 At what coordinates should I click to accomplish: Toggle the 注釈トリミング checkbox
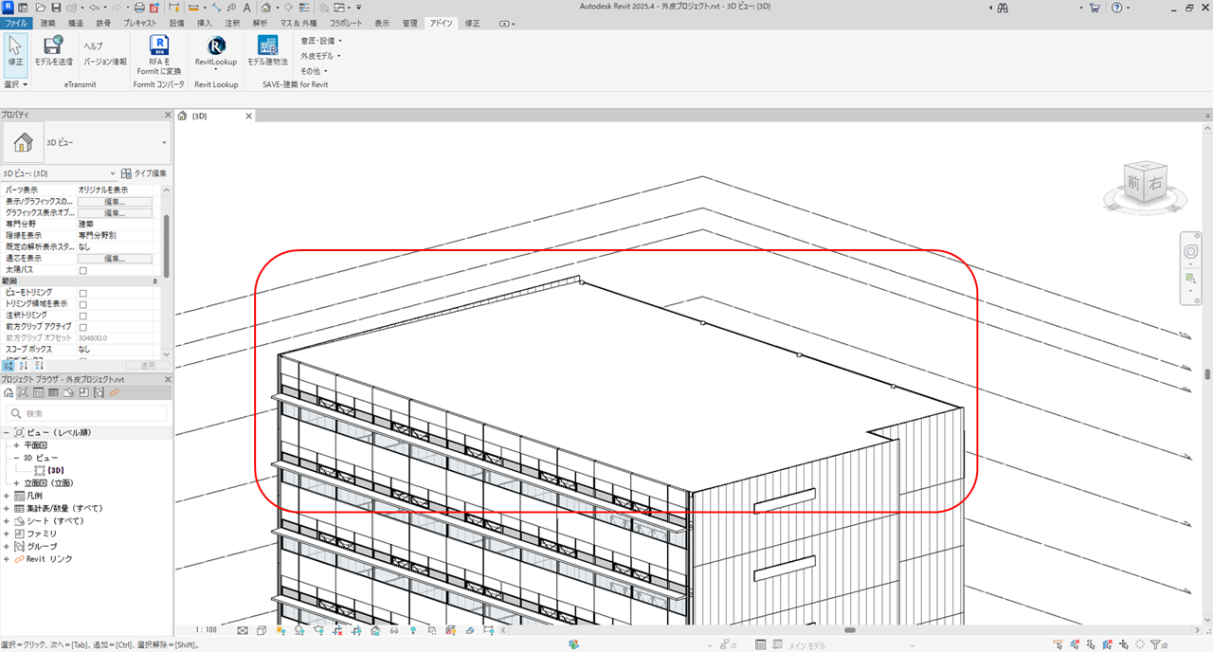82,316
